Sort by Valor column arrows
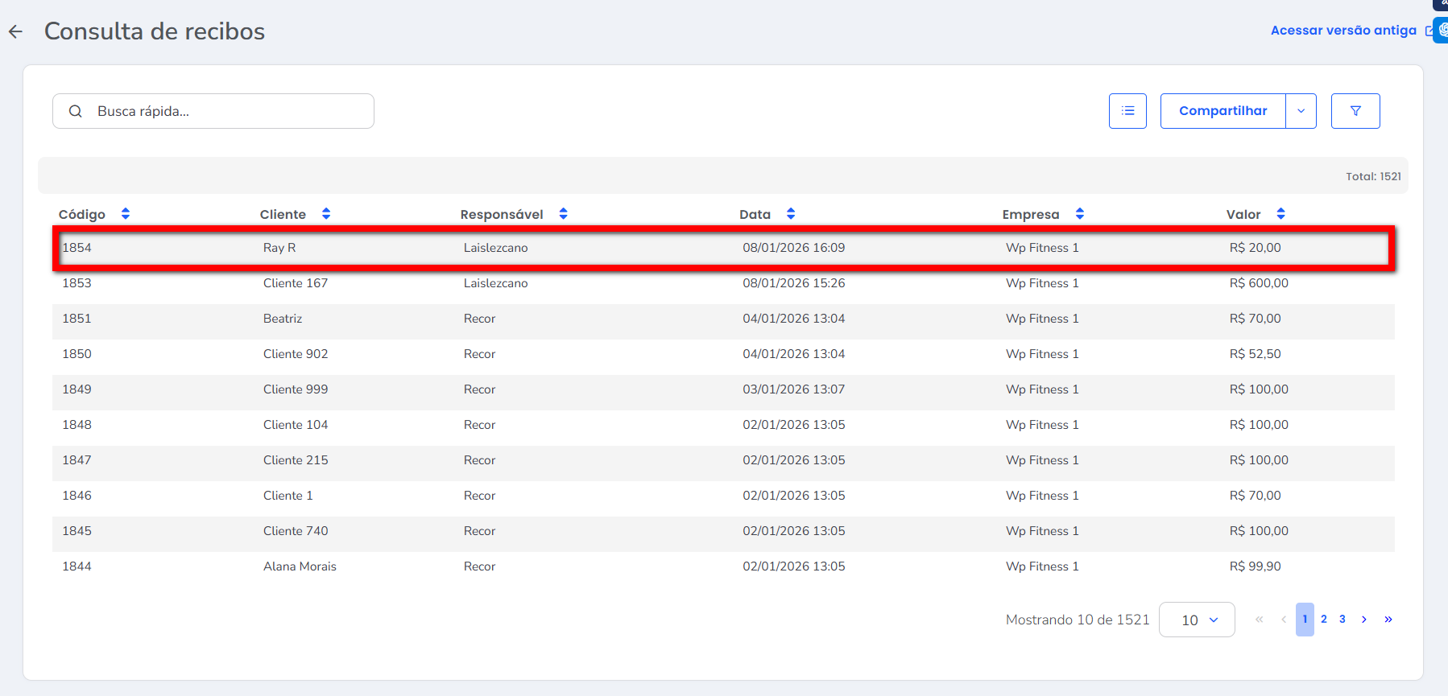1448x696 pixels. coord(1280,214)
